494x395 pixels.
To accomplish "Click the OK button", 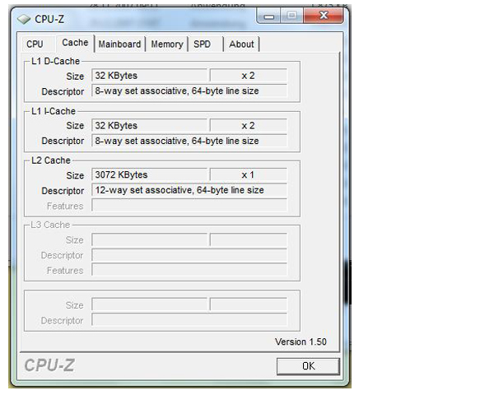I will 308,366.
